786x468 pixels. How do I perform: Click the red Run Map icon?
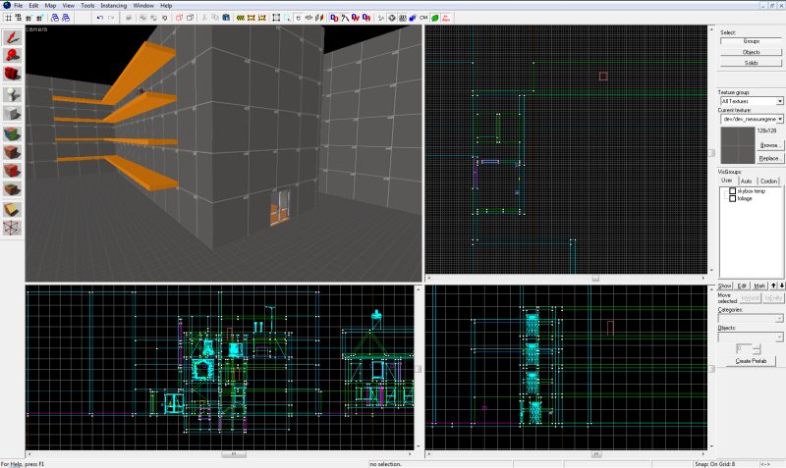[446, 18]
